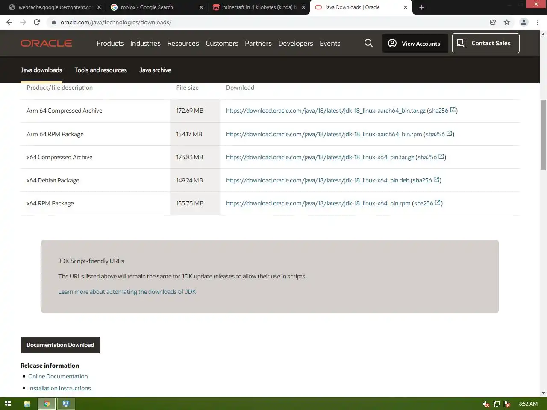Click the external link icon for aarch64 rpm sha256
Image resolution: width=547 pixels, height=410 pixels.
(449, 134)
